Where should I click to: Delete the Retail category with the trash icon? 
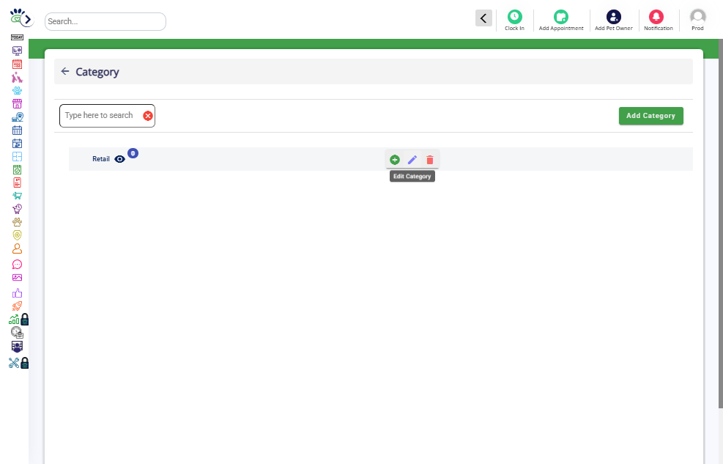[x=430, y=160]
